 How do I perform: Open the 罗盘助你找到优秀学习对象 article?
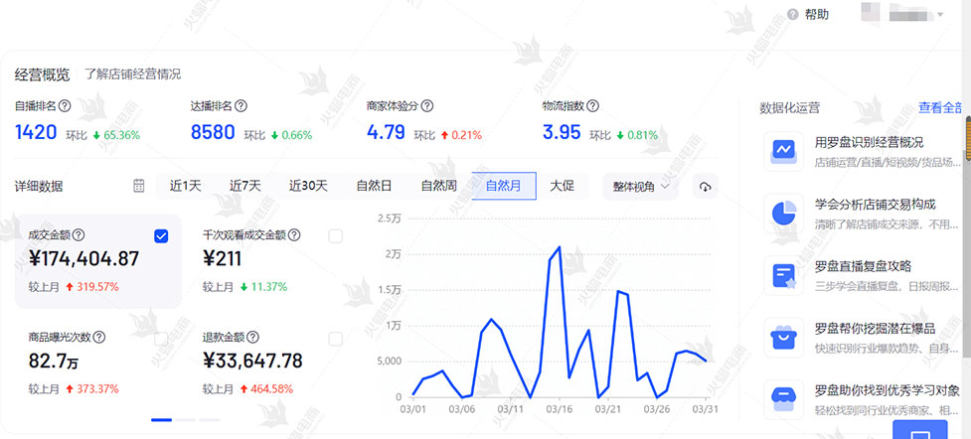[x=888, y=390]
